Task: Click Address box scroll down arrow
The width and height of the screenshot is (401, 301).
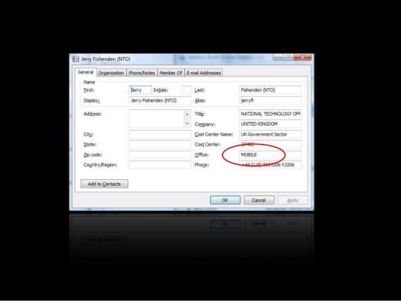Action: (187, 124)
